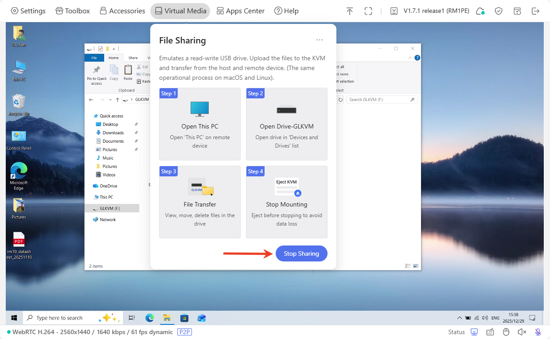This screenshot has width=550, height=339.
Task: Unmute the speaker audio in status bar
Action: tap(522, 332)
